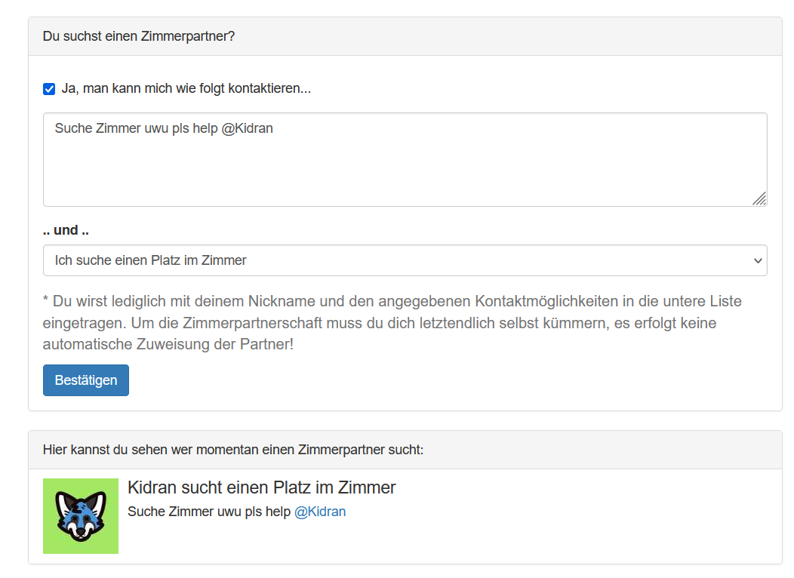Click the 'Hier kannst du sehen' panel header
Screen dimensions: 794x578
[x=232, y=450]
